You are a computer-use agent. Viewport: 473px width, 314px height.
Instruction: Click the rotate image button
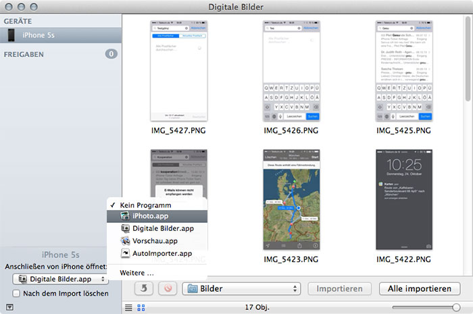coord(144,288)
